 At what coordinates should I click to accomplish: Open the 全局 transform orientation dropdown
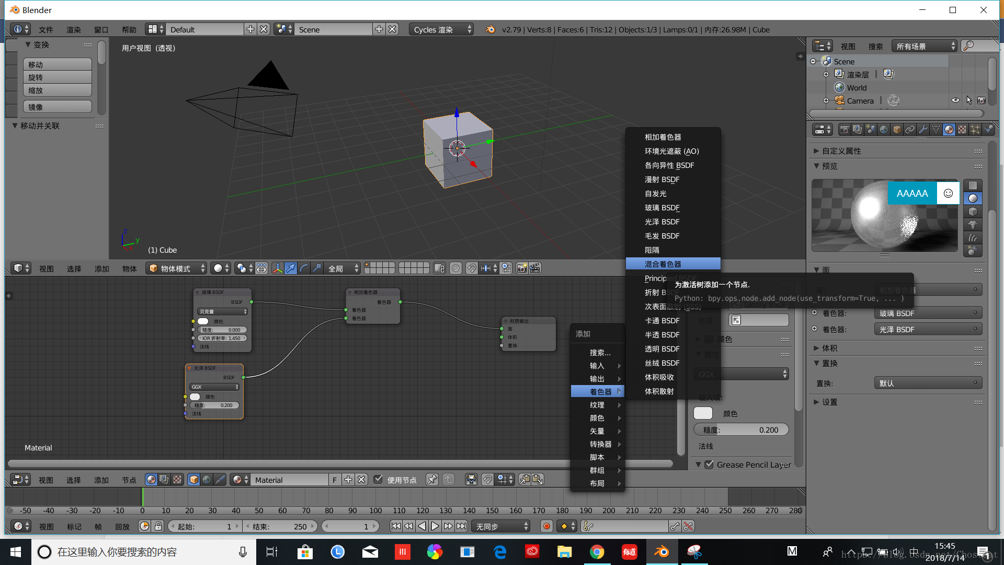(x=343, y=268)
